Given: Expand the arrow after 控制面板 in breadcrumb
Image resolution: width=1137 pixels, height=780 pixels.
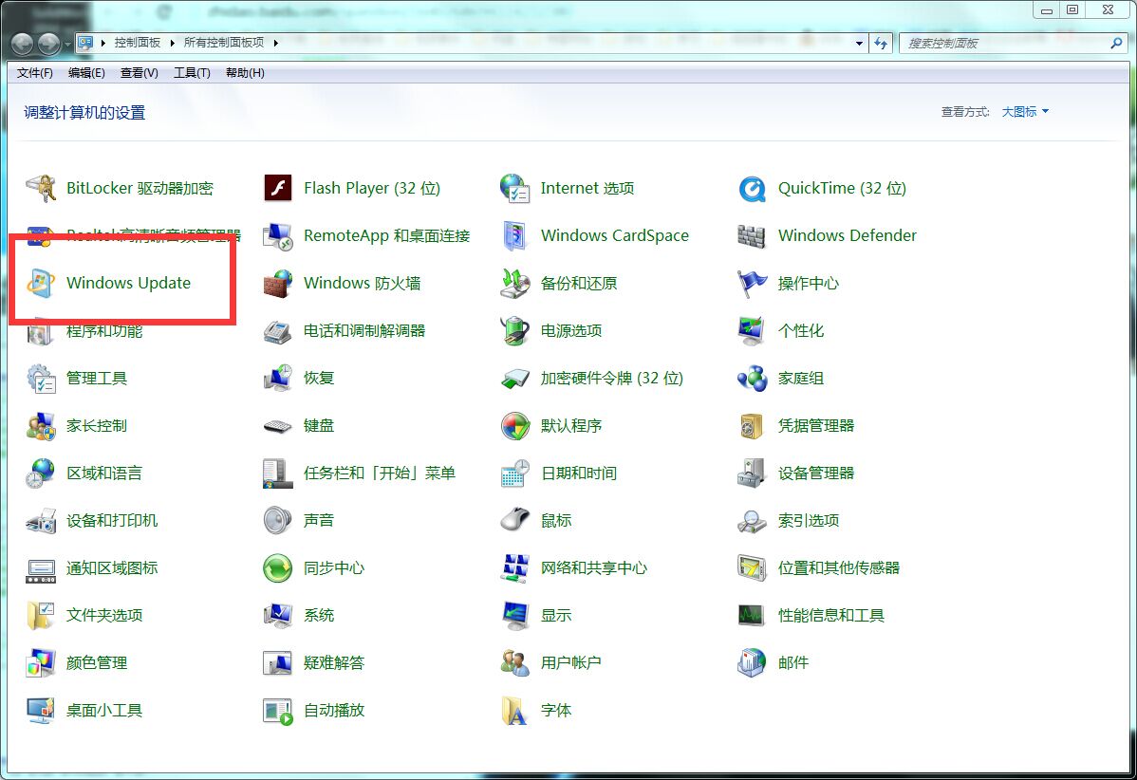Looking at the screenshot, I should [173, 44].
